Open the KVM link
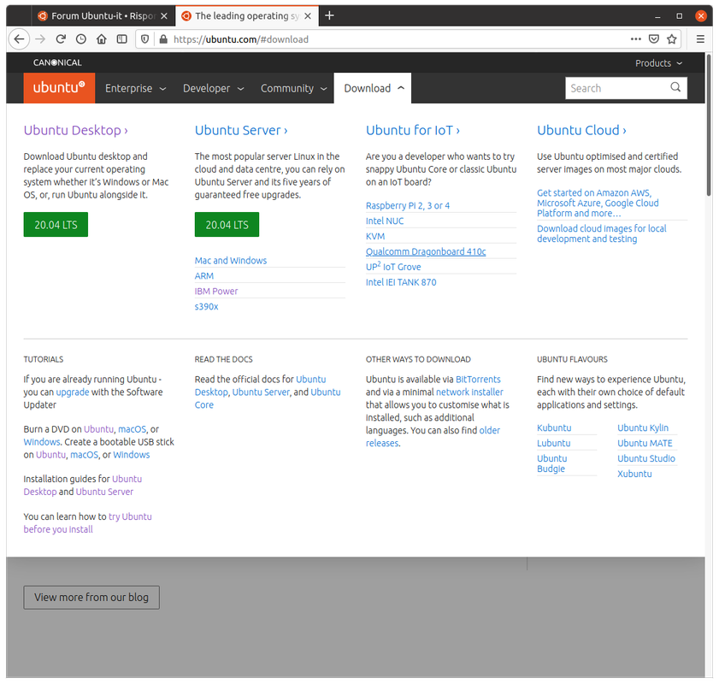 pos(375,237)
